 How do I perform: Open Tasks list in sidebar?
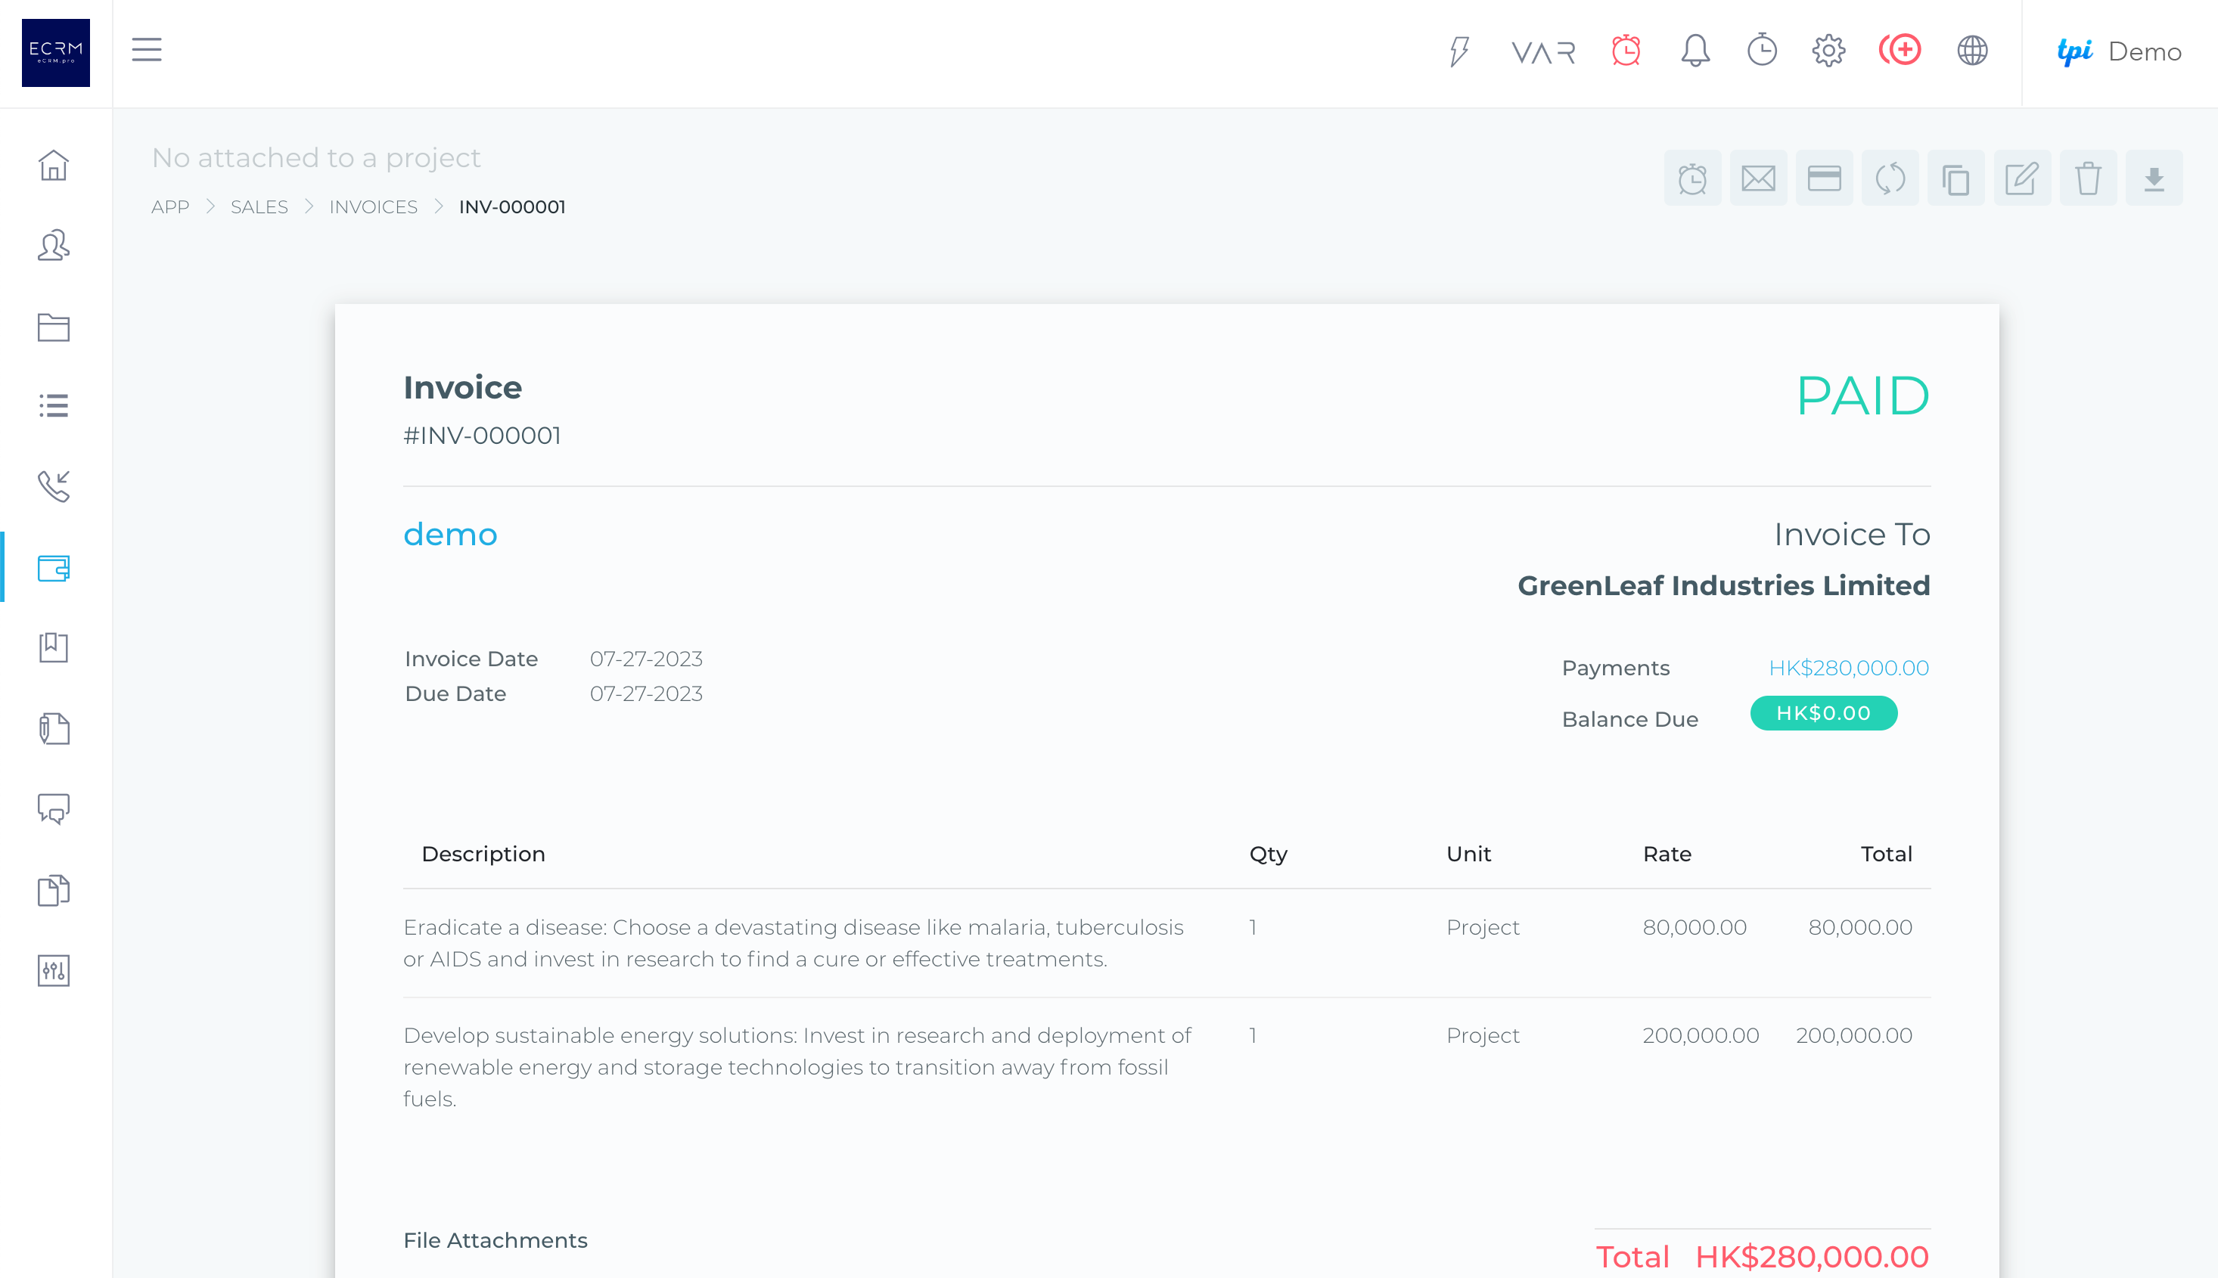[54, 405]
